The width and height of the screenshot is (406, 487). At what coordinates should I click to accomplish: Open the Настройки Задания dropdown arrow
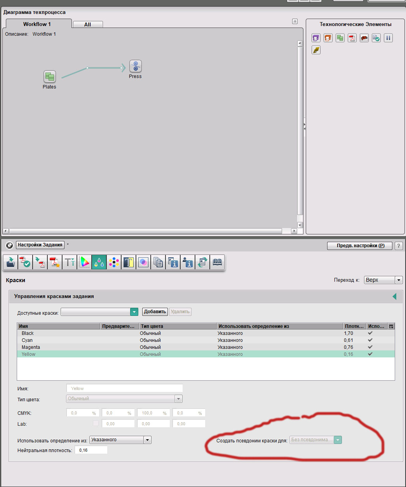click(x=68, y=244)
